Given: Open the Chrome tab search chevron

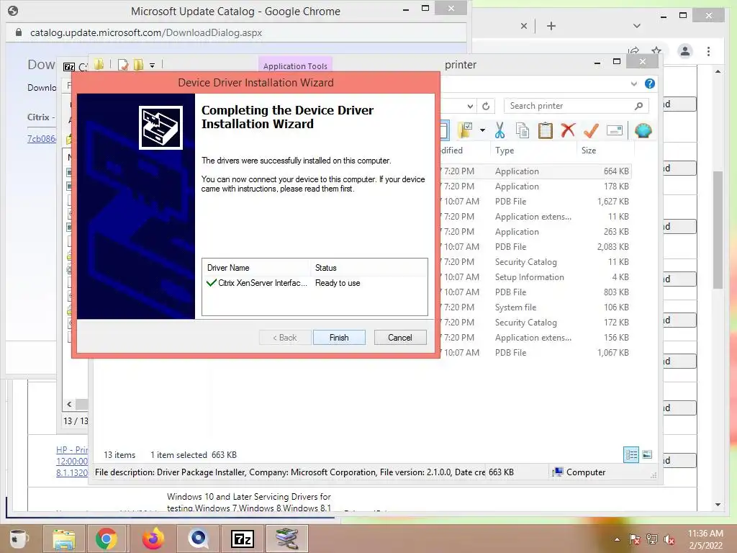Looking at the screenshot, I should pos(637,26).
